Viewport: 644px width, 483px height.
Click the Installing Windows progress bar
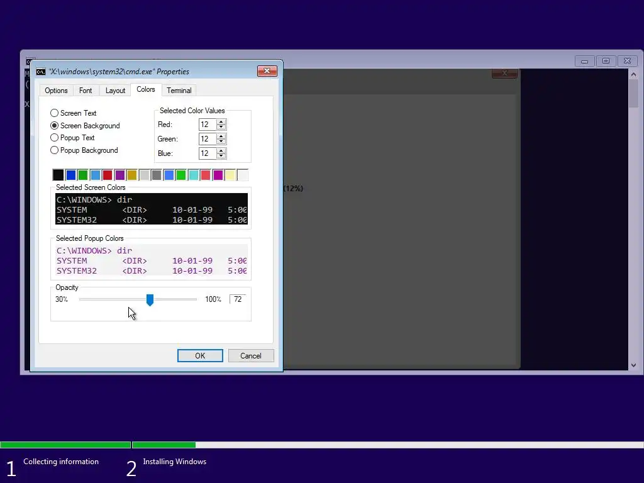point(387,445)
